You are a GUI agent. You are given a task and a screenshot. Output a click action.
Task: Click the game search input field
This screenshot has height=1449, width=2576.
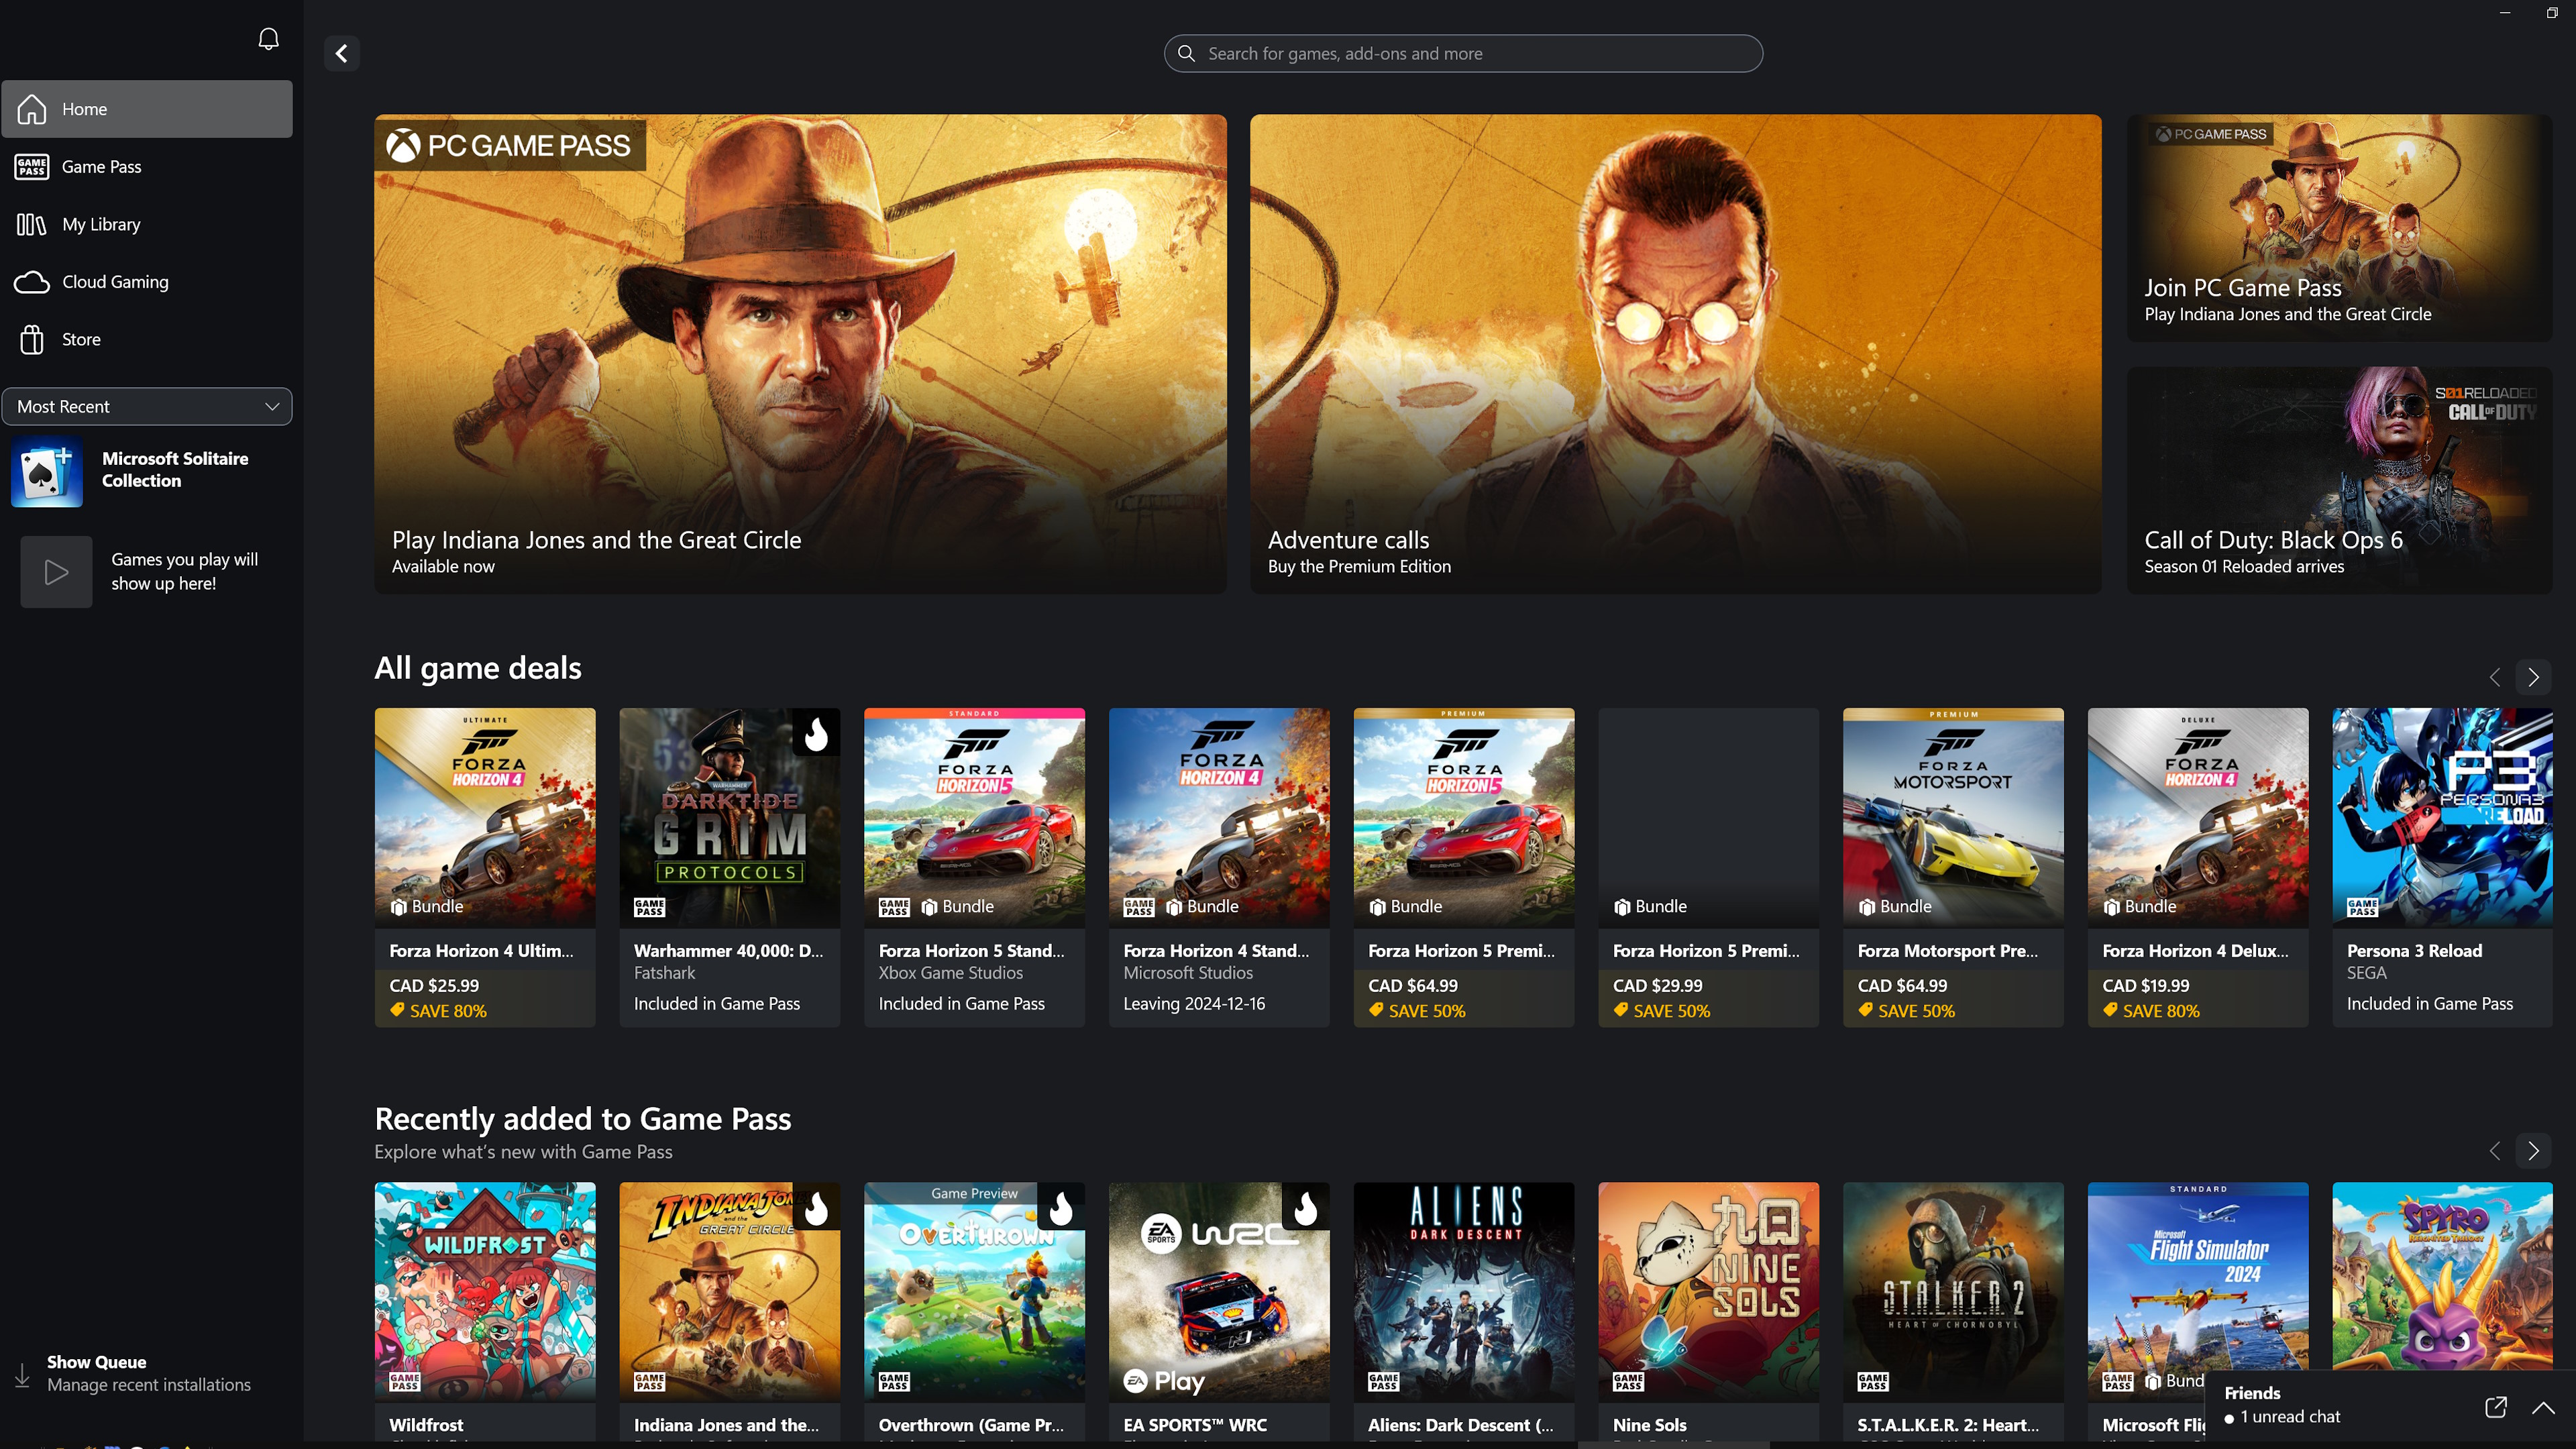(x=1461, y=53)
